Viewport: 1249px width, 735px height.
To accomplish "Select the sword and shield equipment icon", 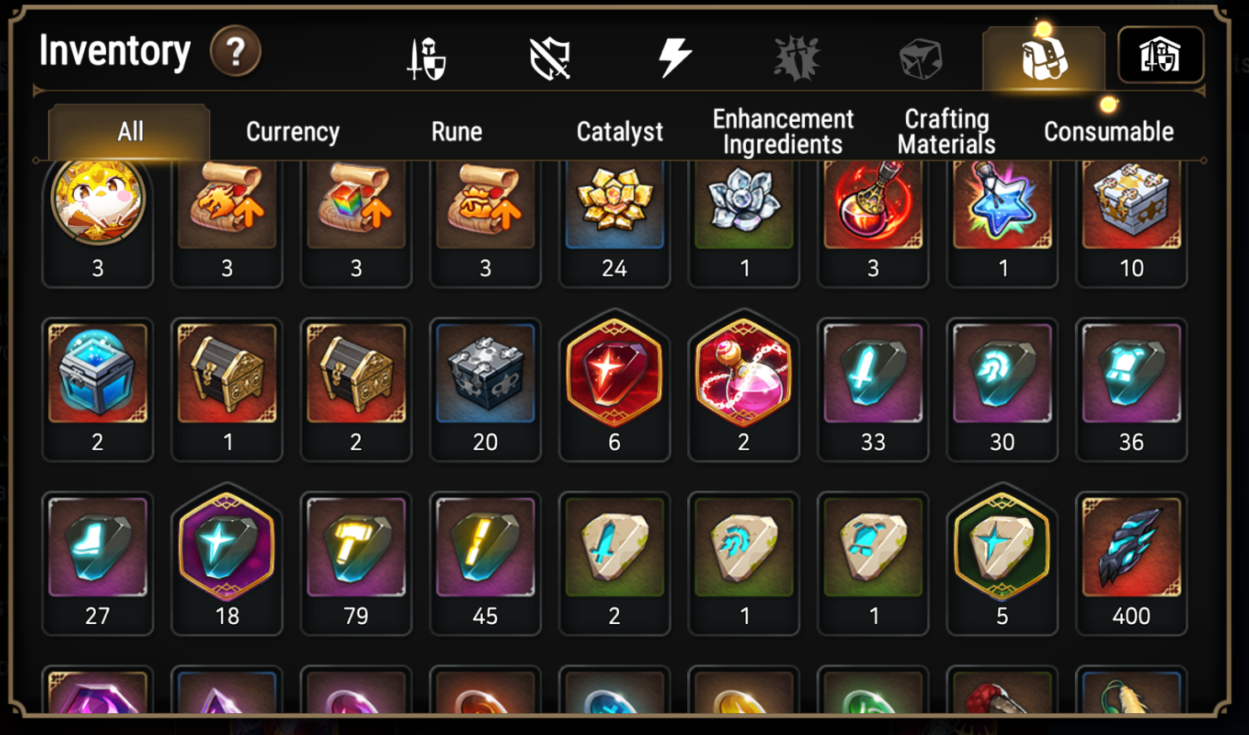I will tap(426, 58).
